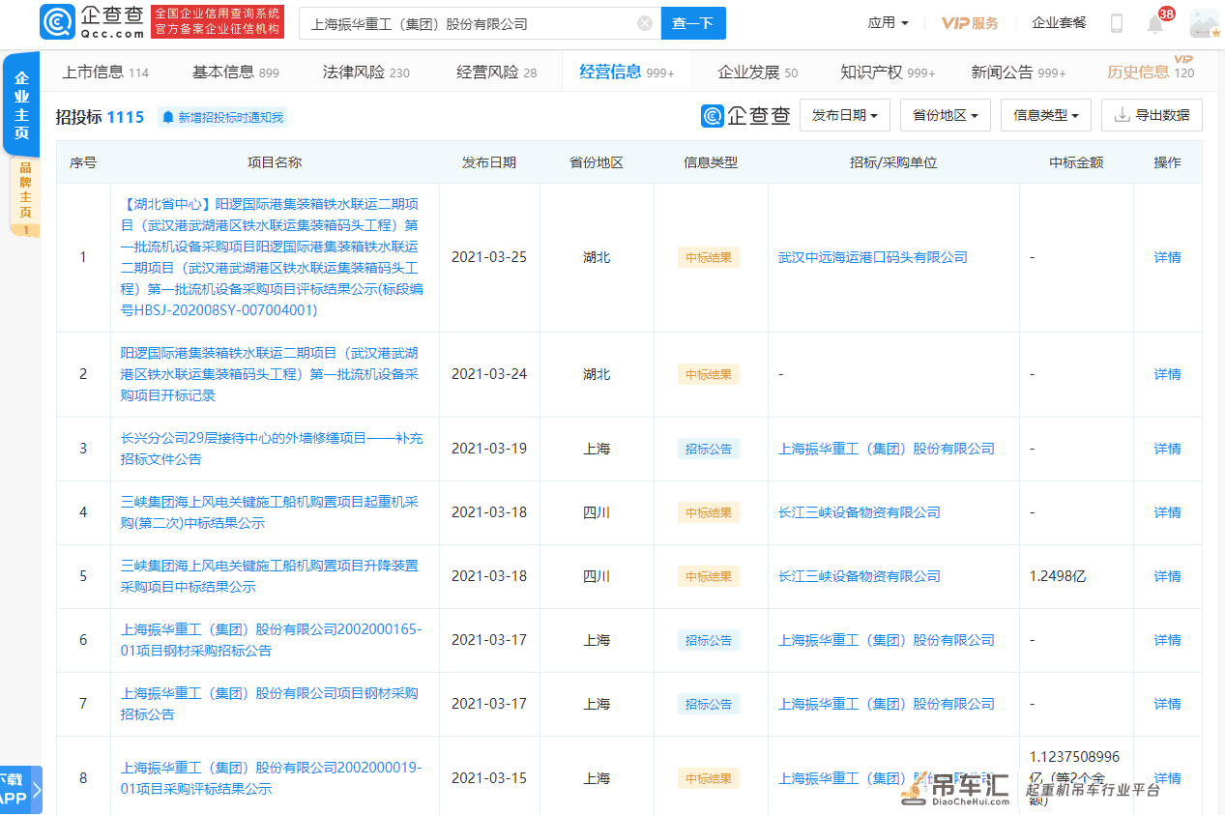The image size is (1225, 815).
Task: Select 品牌主页 side tab
Action: [x=25, y=198]
